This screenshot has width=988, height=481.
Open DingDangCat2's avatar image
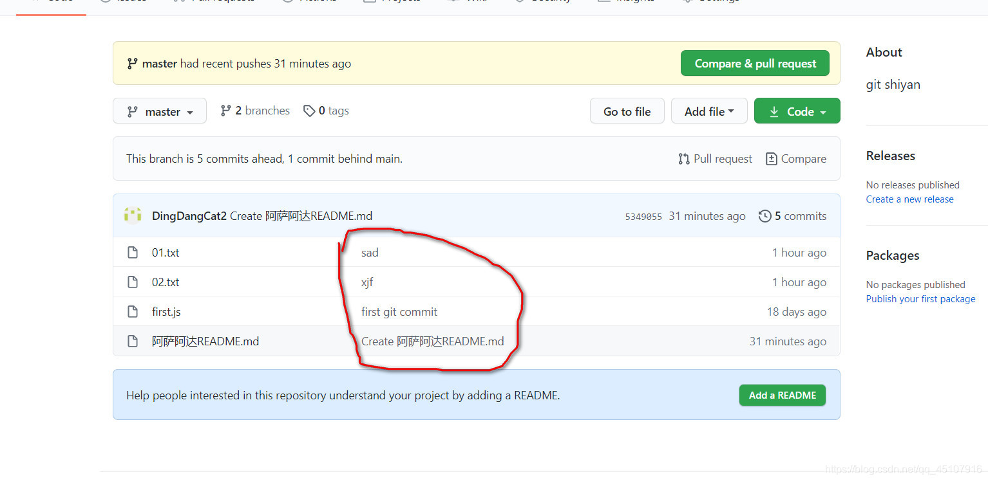[x=133, y=215]
